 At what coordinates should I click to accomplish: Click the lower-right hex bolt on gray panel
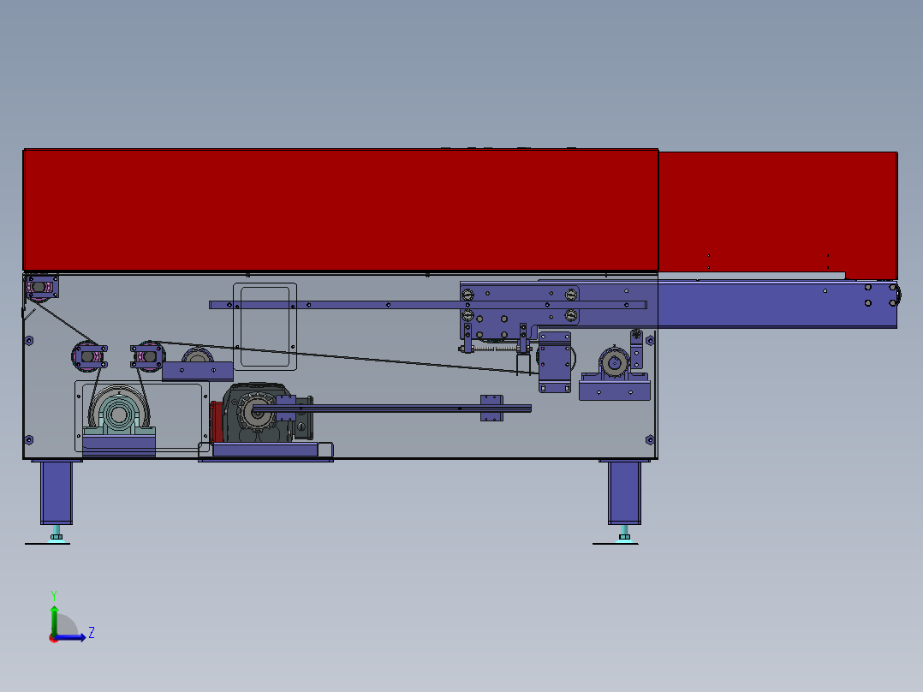coord(650,440)
